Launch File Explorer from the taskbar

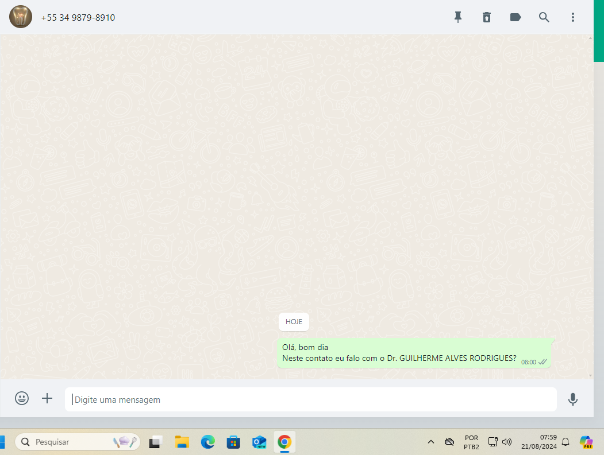pyautogui.click(x=182, y=442)
